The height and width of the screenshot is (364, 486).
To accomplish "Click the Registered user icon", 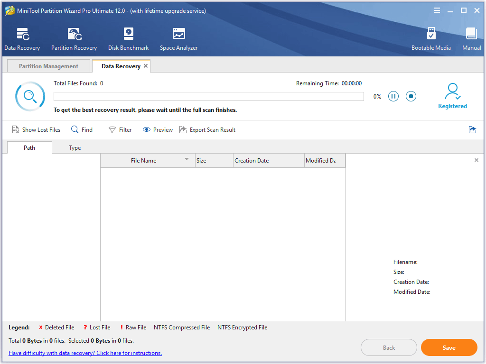I will (452, 96).
